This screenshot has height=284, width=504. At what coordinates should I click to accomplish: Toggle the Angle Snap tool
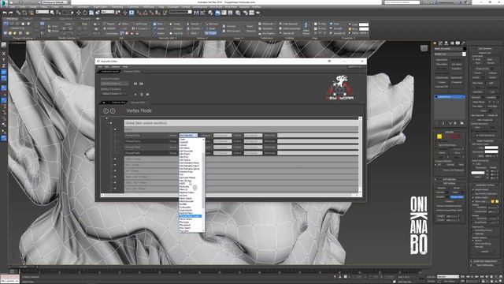146,13
